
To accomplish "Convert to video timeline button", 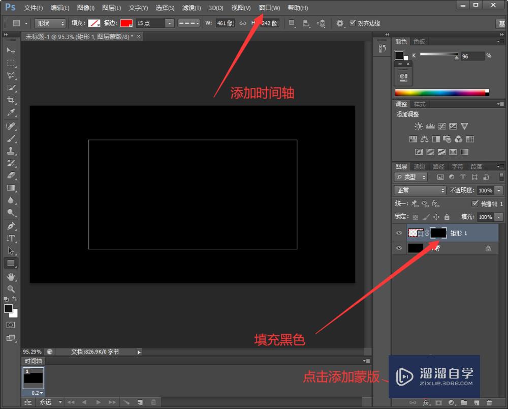I will [28, 402].
